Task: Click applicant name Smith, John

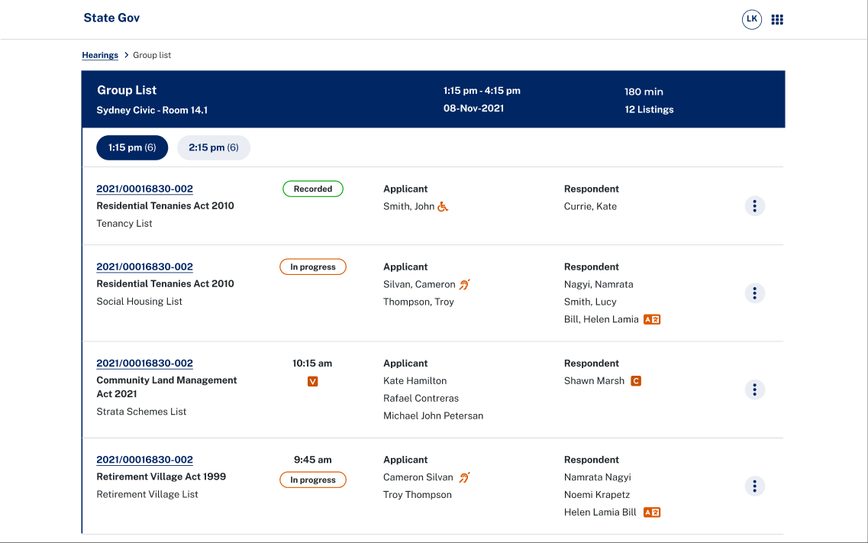Action: click(408, 206)
